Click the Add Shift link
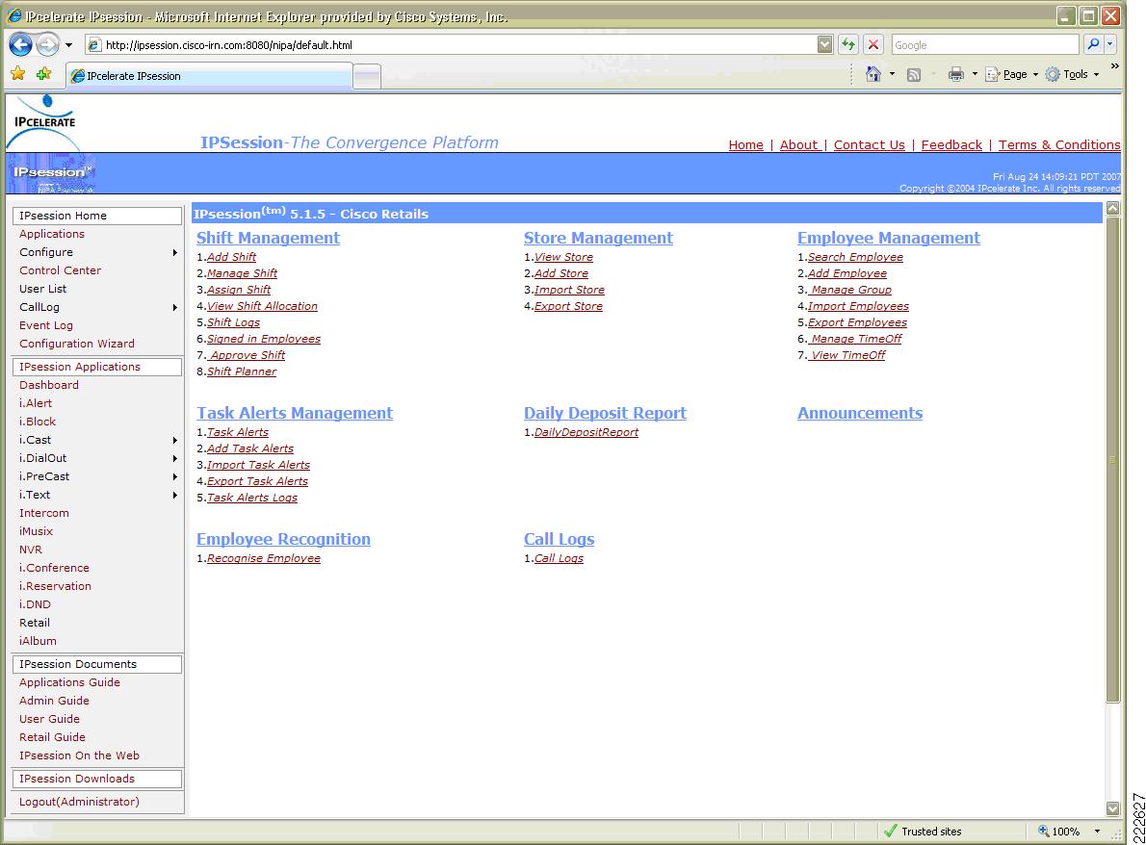 pos(232,257)
